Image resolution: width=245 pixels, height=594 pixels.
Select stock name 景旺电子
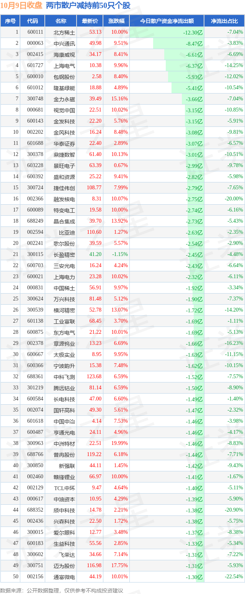[x=64, y=166]
